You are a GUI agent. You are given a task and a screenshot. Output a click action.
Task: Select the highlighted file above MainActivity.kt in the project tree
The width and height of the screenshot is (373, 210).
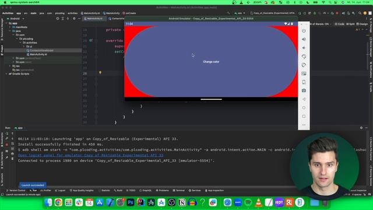pyautogui.click(x=40, y=51)
